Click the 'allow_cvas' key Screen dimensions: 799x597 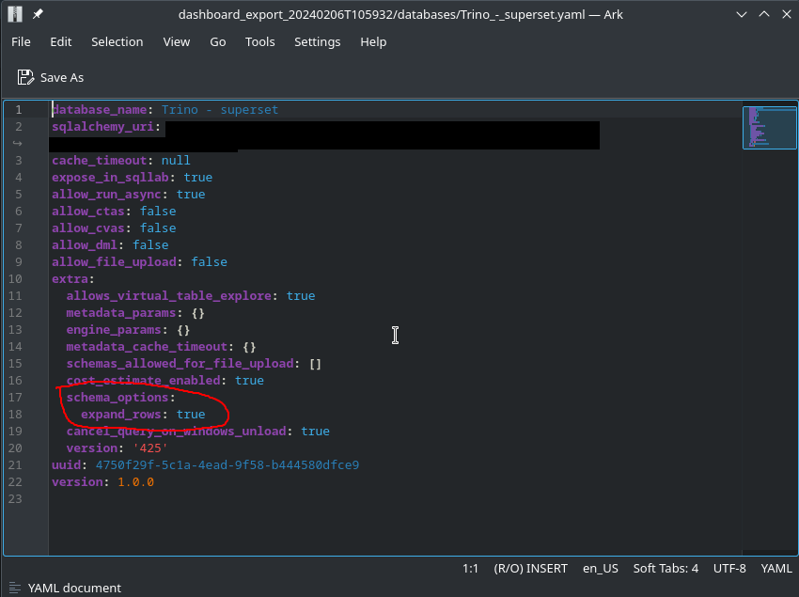(88, 228)
